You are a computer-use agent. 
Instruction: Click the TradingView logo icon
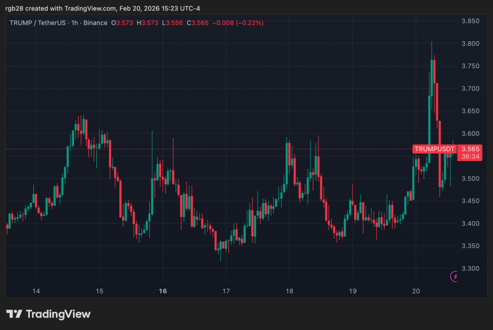(14, 314)
